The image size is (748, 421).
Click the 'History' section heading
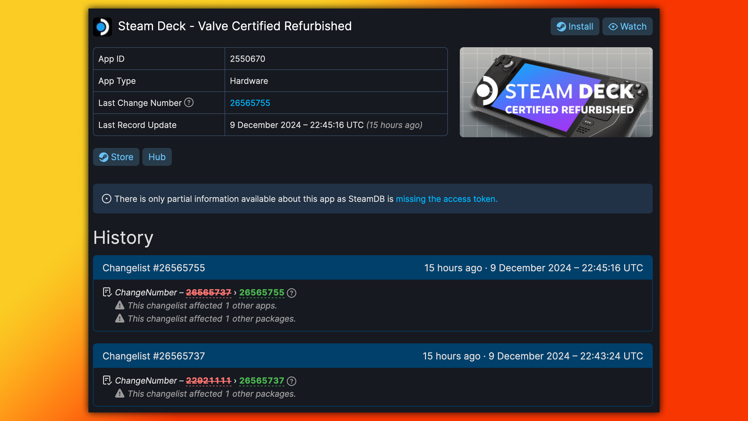coord(123,238)
